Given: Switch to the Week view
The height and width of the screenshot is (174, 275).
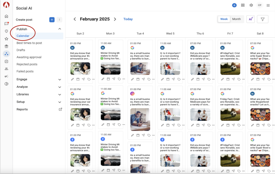Looking at the screenshot, I should (x=224, y=19).
